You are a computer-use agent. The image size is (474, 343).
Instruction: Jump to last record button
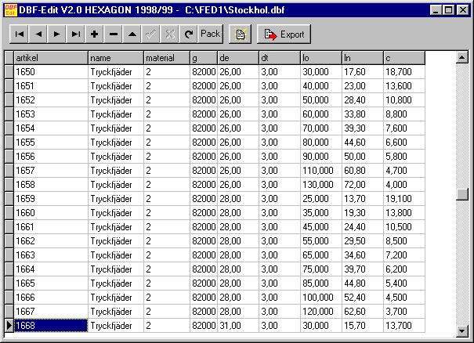click(x=75, y=34)
